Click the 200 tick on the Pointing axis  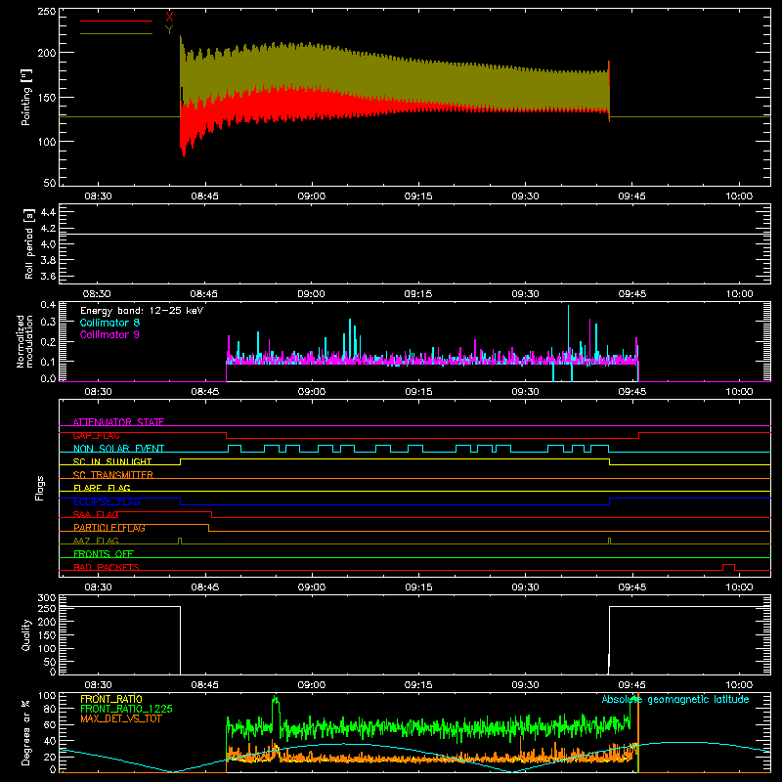(x=47, y=53)
